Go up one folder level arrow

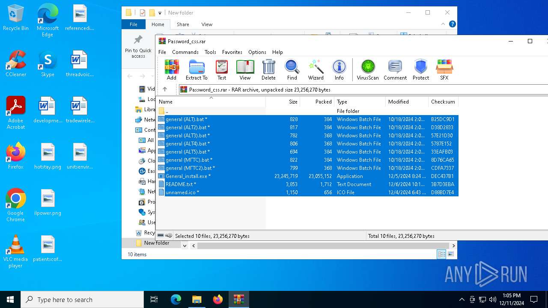pos(165,89)
